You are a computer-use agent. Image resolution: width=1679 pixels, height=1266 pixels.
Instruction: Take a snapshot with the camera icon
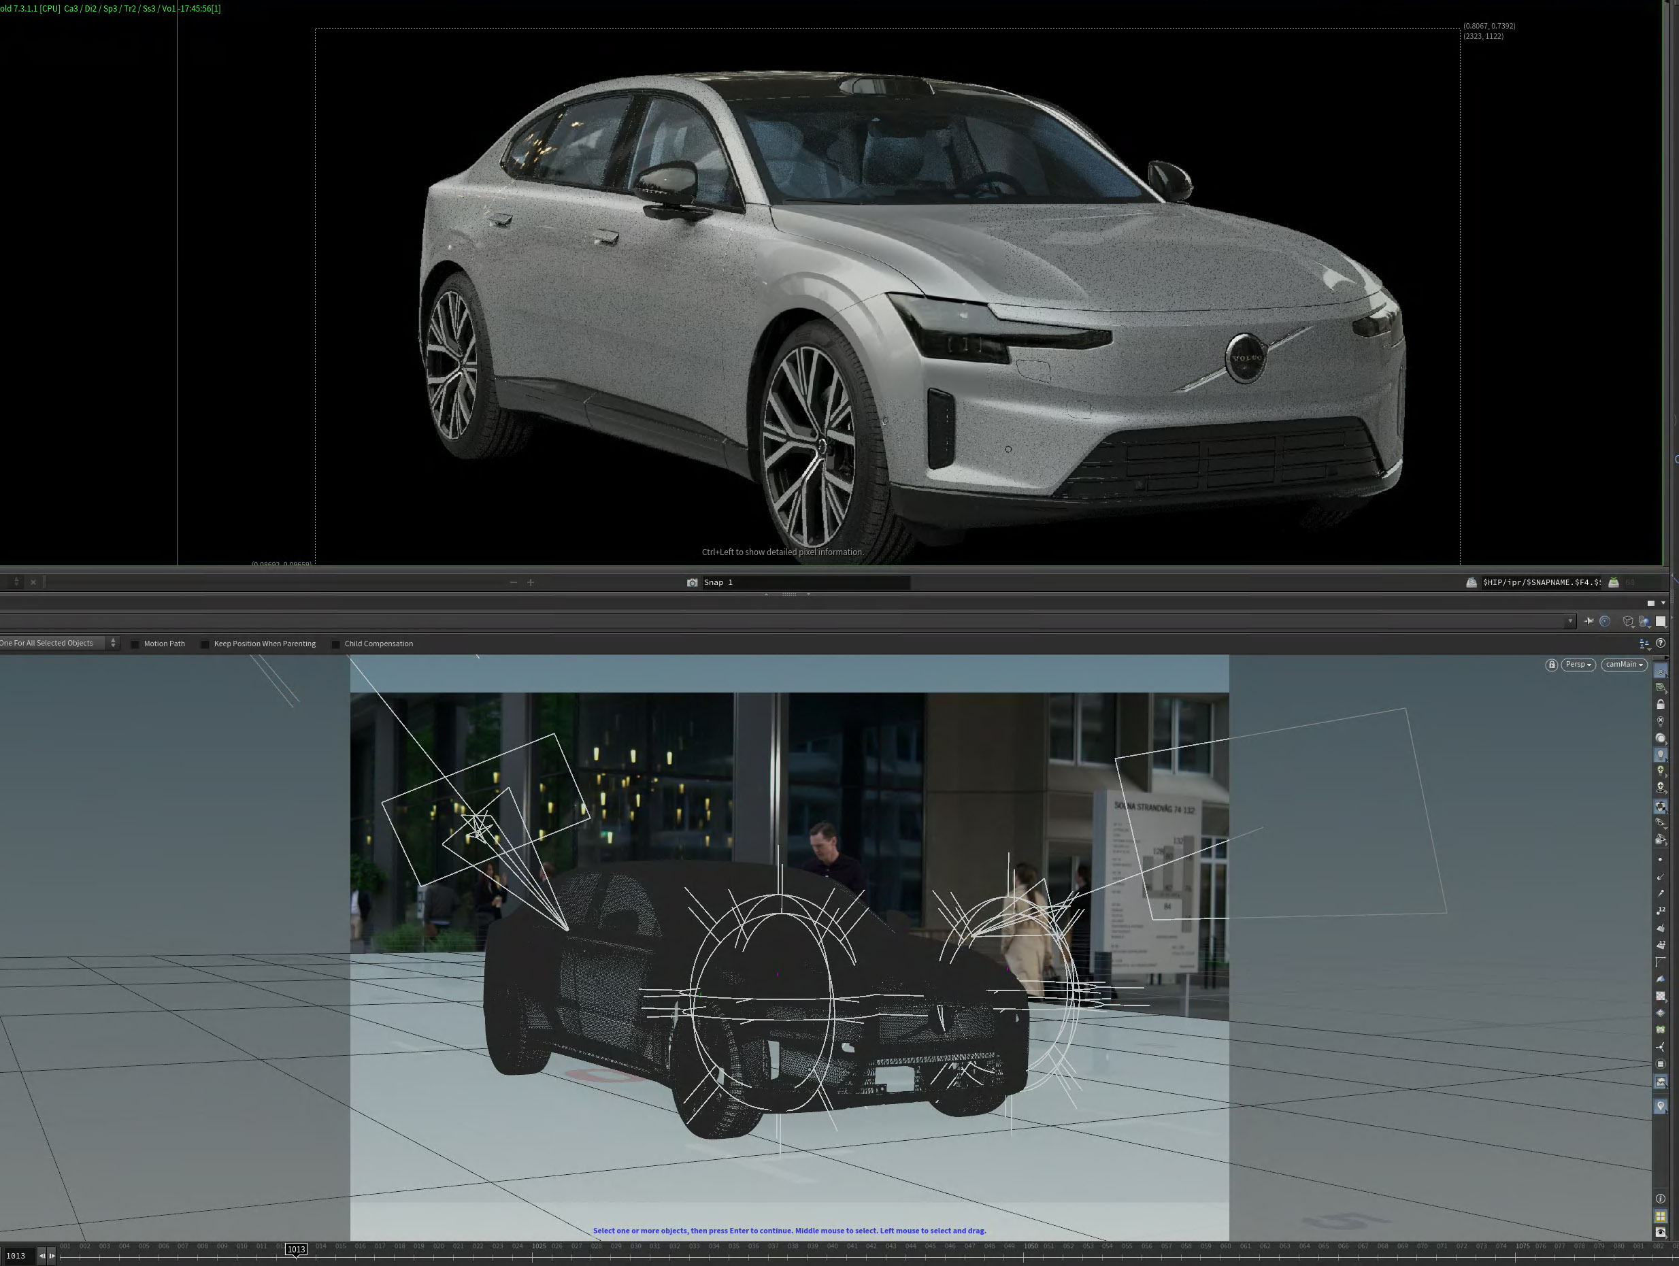pos(693,583)
